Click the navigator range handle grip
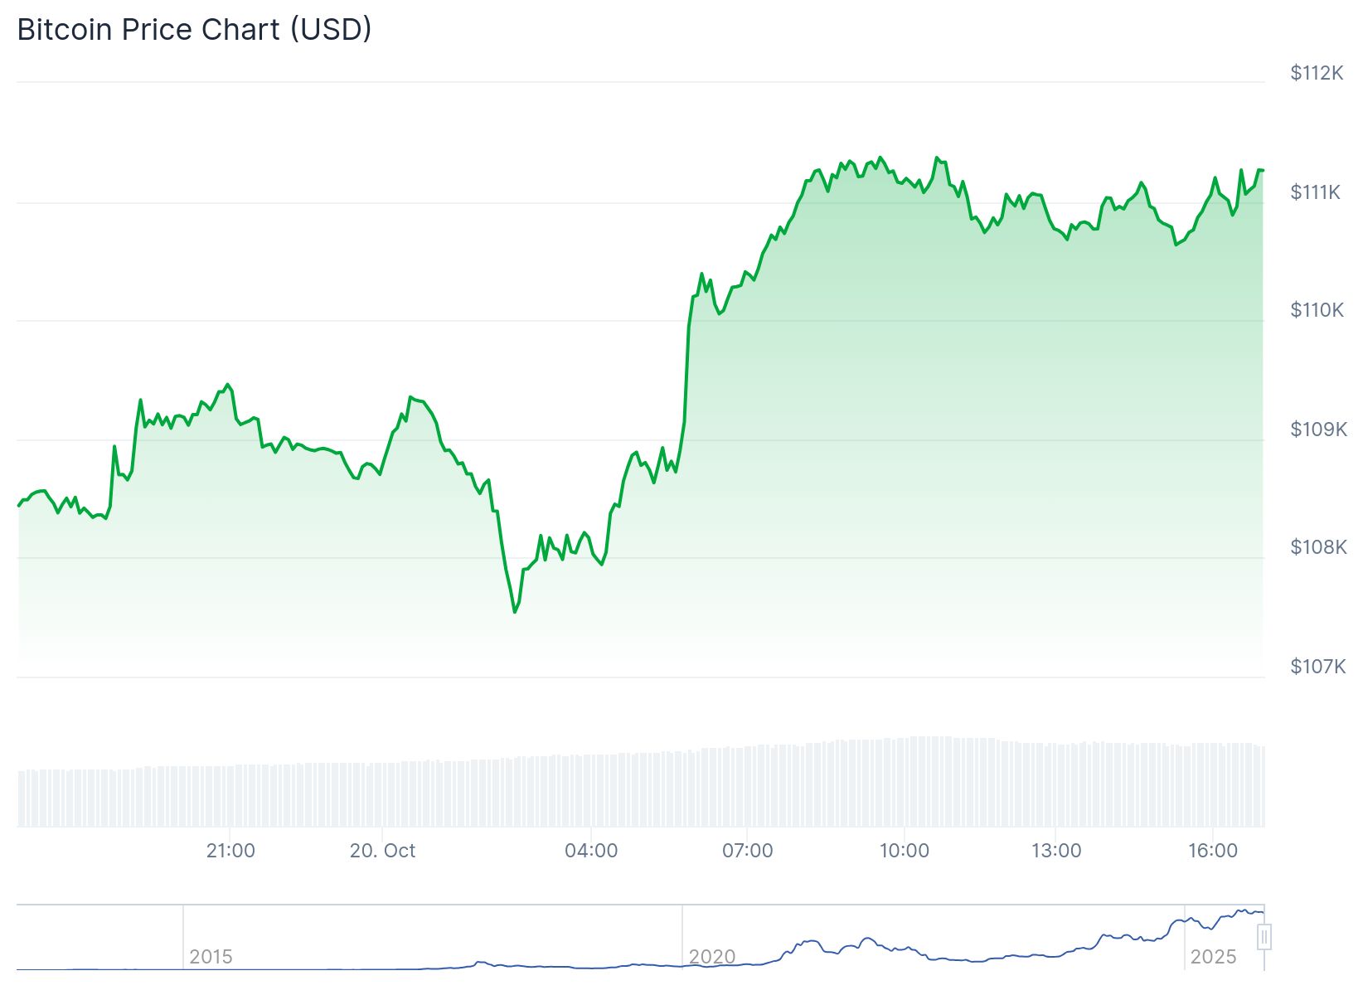1363x995 pixels. point(1264,938)
